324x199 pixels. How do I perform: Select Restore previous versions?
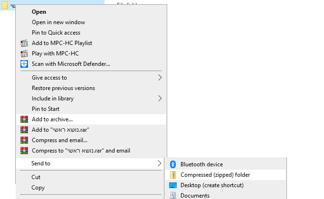click(x=63, y=88)
